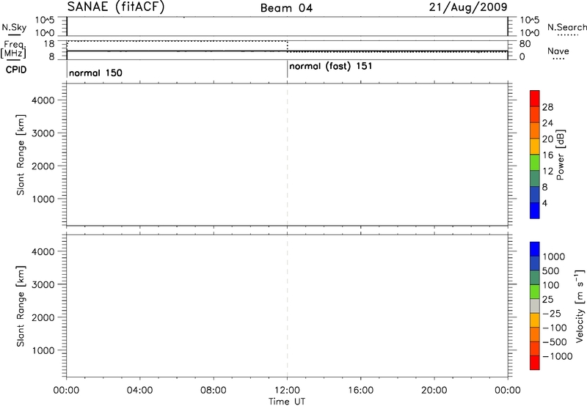Screen dimensions: 587x406
Task: Click the 'Power [dB]' colorbar title
Action: pyautogui.click(x=560, y=155)
